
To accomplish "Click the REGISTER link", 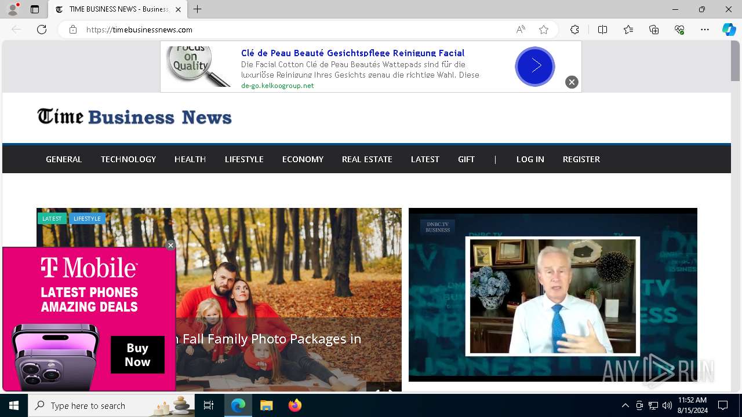I will (x=581, y=159).
